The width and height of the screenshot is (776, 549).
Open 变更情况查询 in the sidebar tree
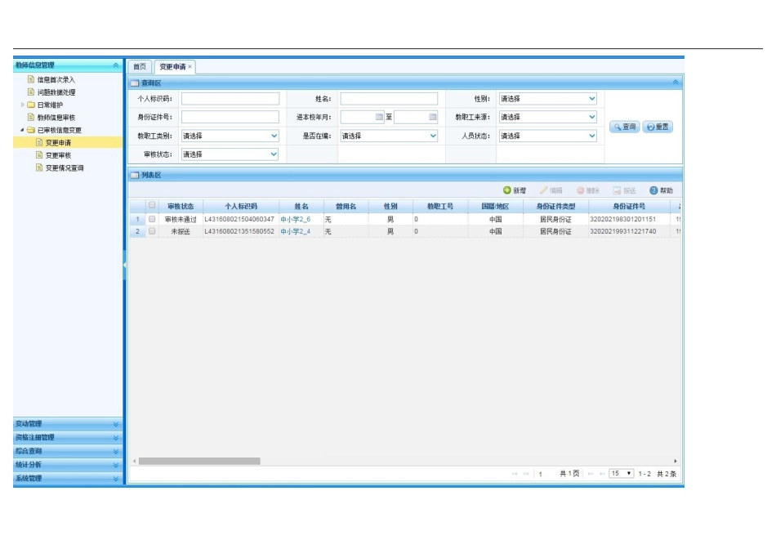[x=65, y=168]
